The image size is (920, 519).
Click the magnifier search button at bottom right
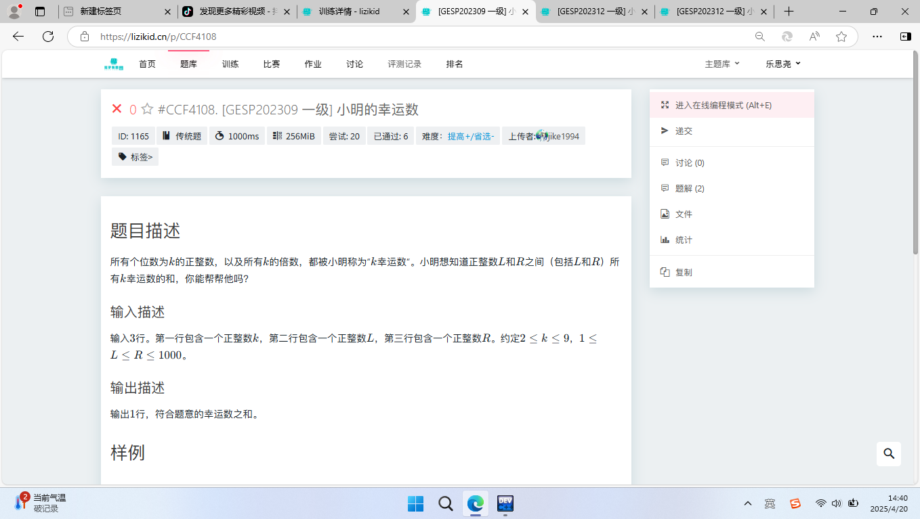[889, 454]
